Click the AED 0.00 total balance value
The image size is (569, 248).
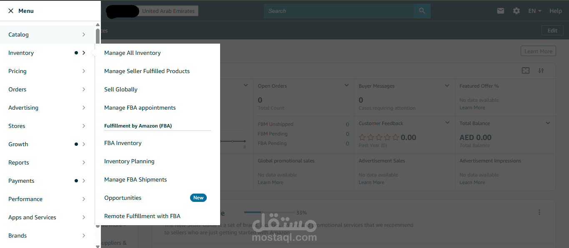tap(476, 138)
